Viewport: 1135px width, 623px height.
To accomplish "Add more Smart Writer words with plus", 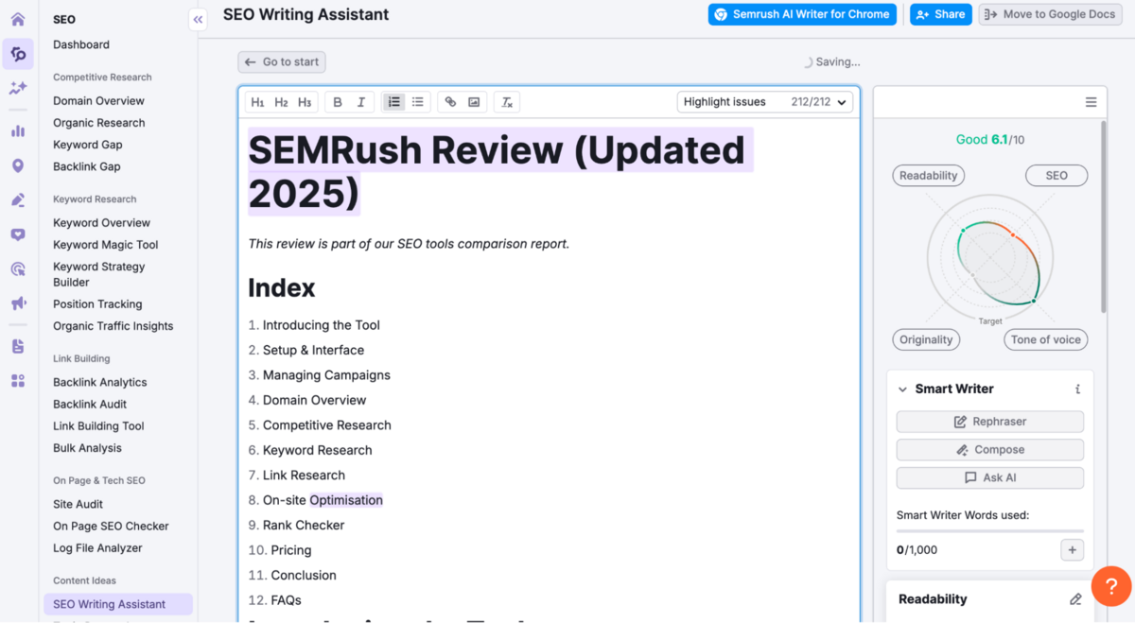I will 1072,549.
